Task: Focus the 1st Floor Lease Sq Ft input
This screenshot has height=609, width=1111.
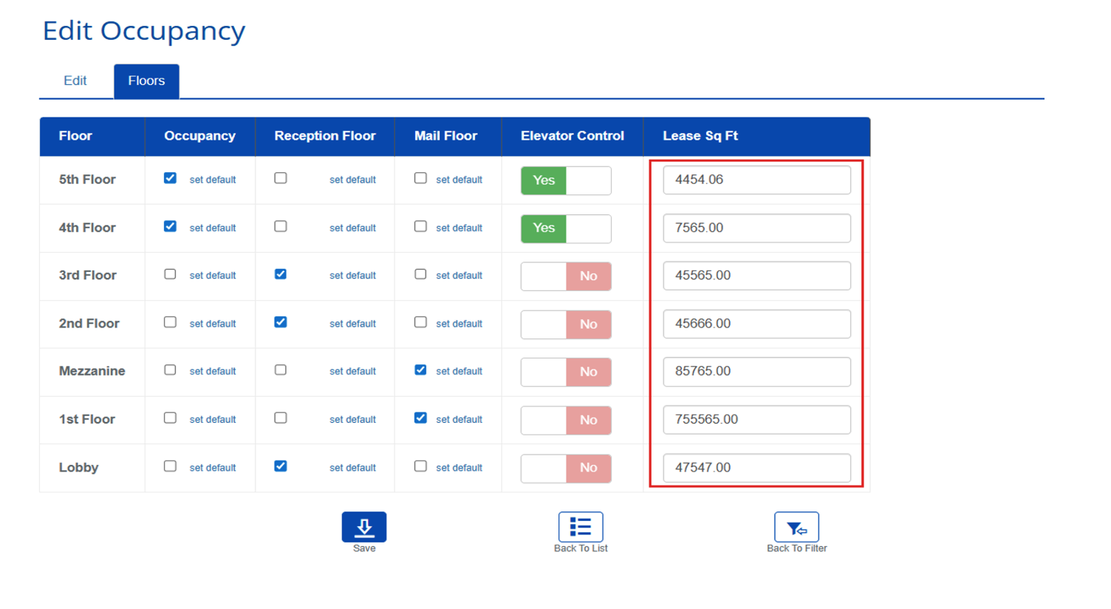Action: click(756, 419)
